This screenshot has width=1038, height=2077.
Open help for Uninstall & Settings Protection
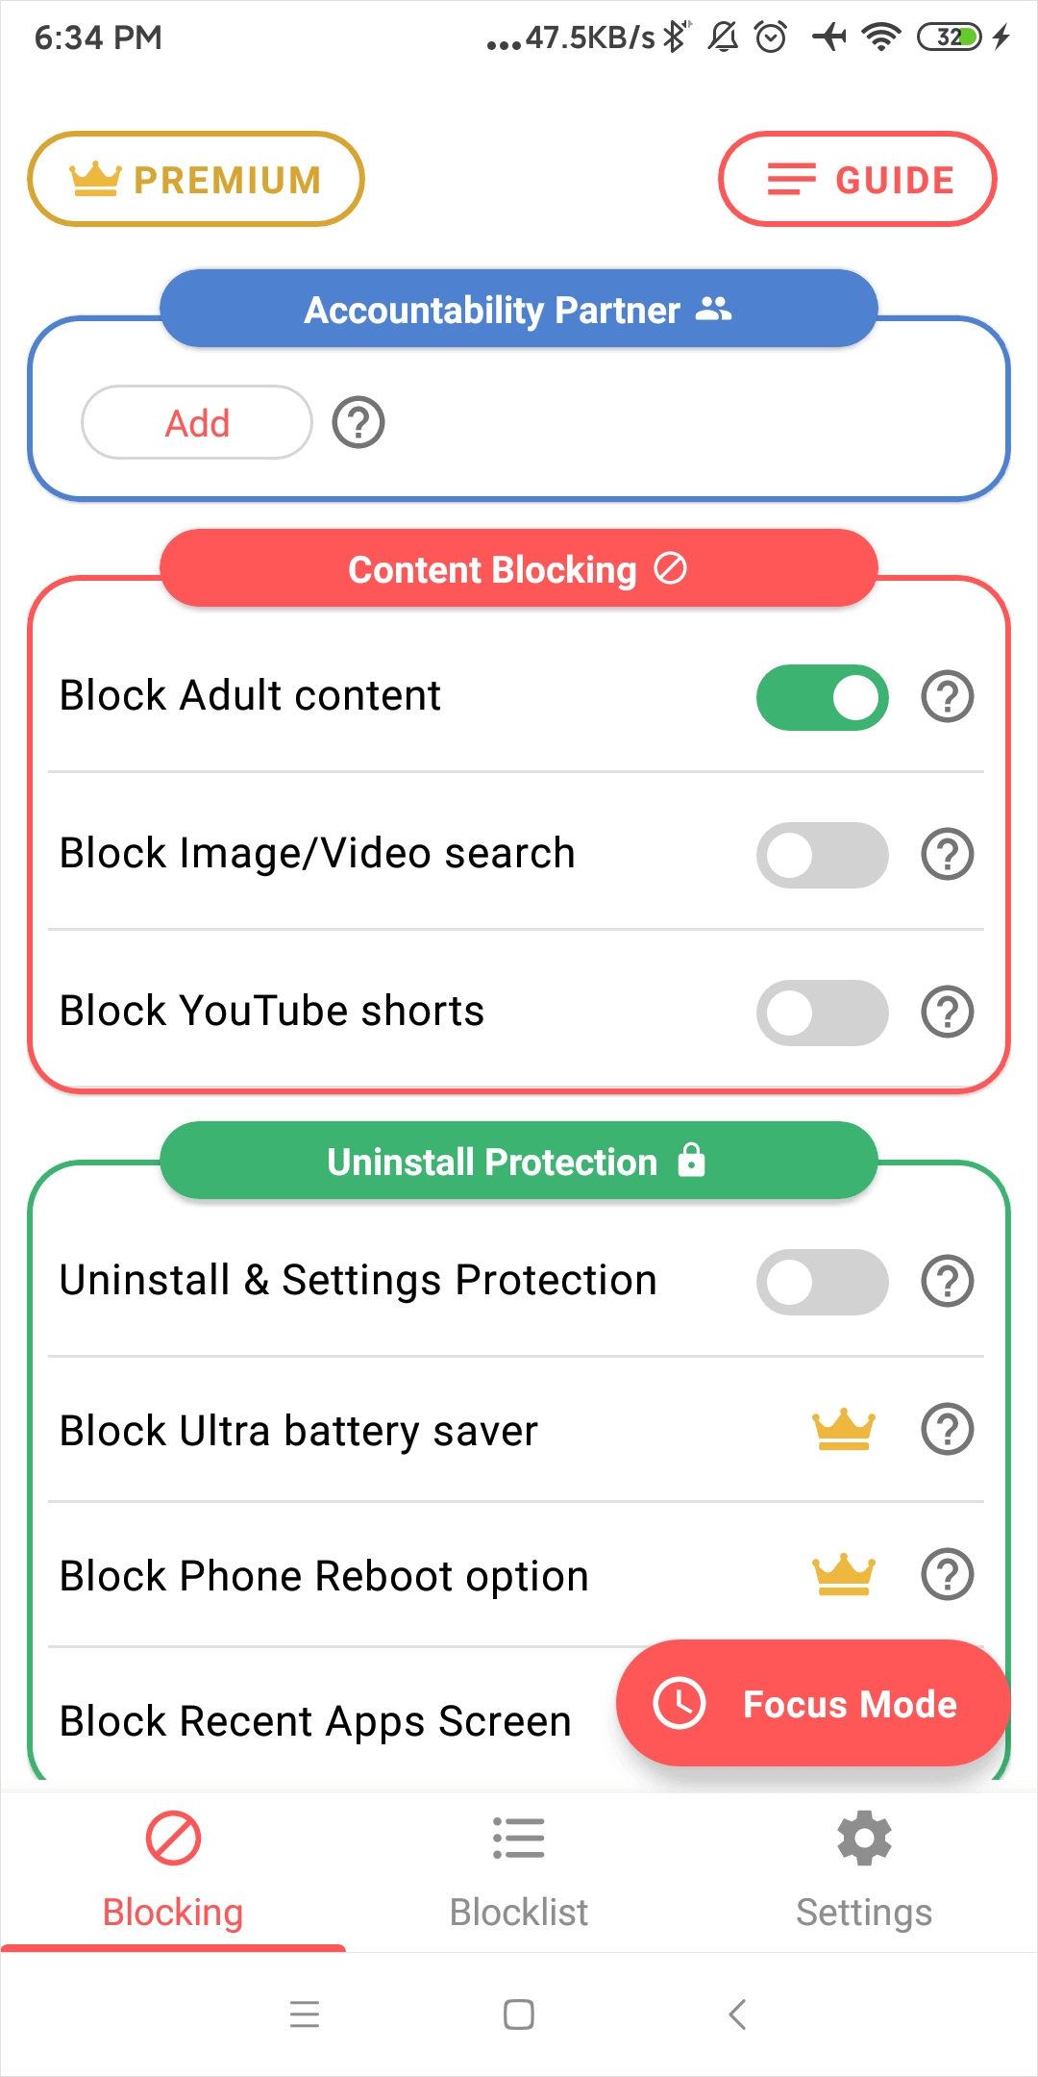click(x=947, y=1281)
